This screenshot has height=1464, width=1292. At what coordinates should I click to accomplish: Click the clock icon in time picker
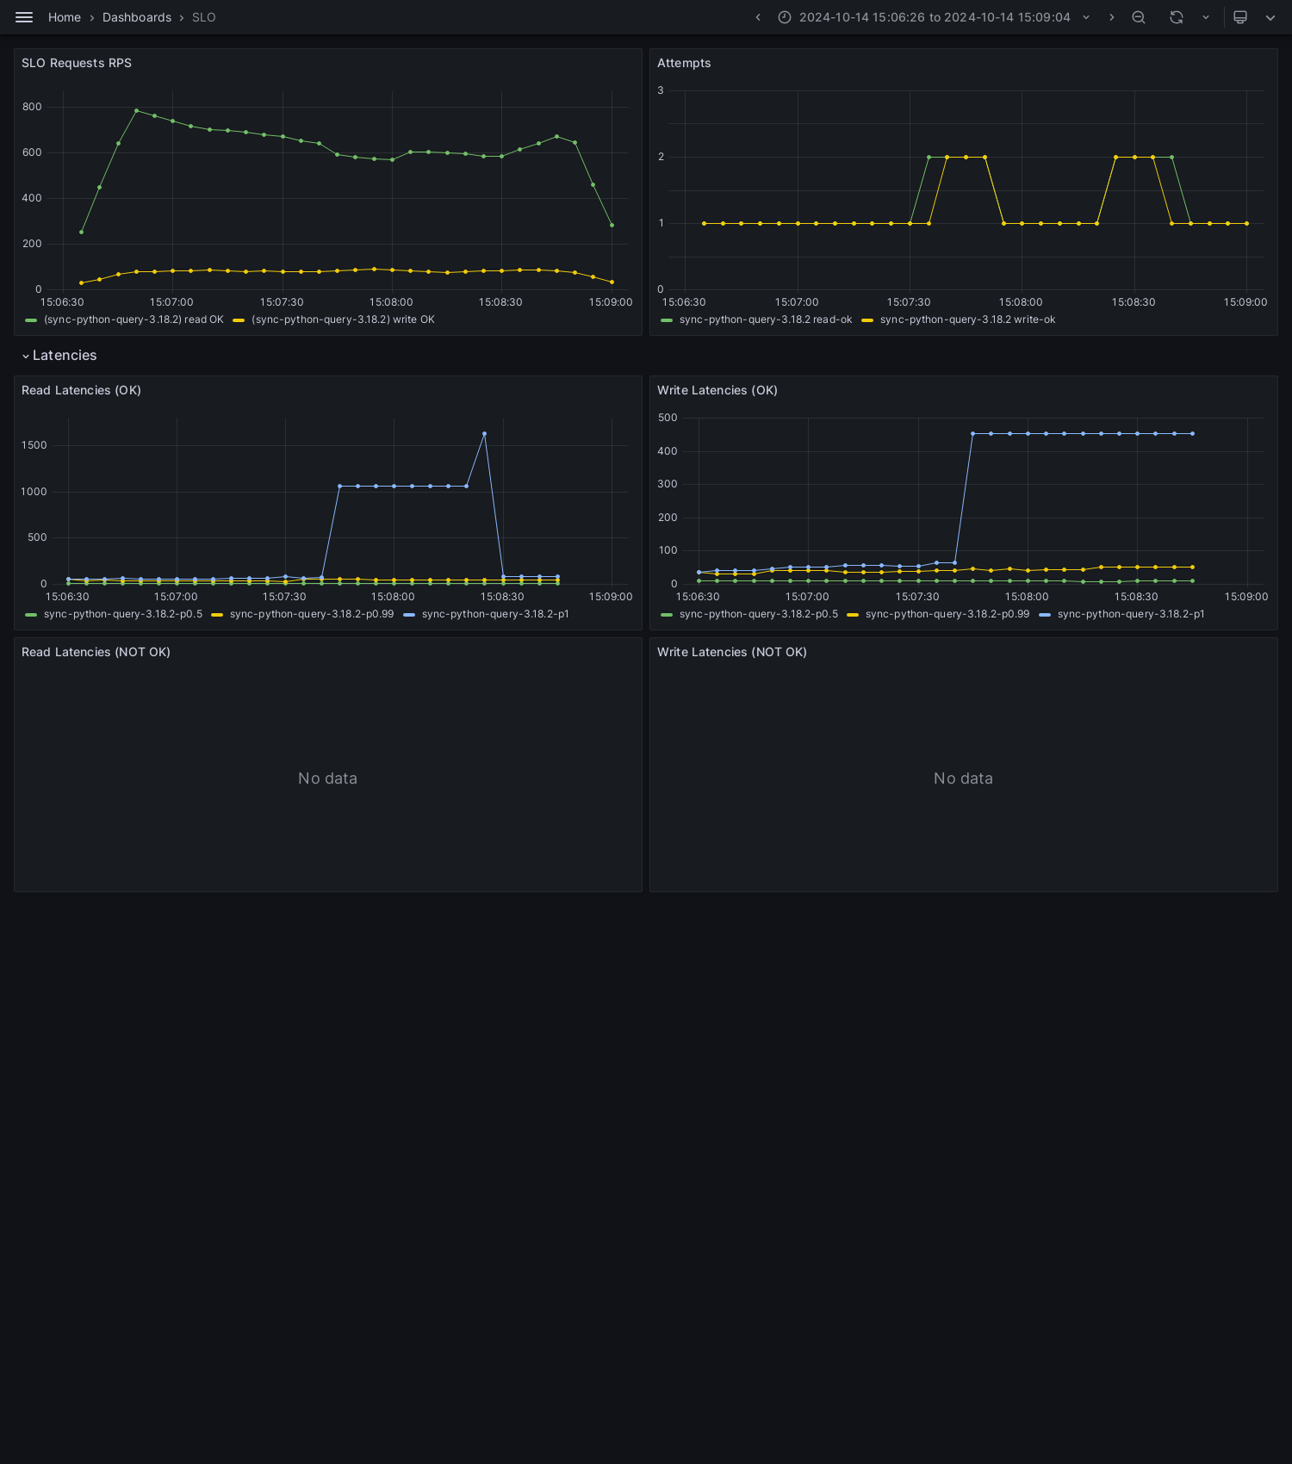point(785,17)
